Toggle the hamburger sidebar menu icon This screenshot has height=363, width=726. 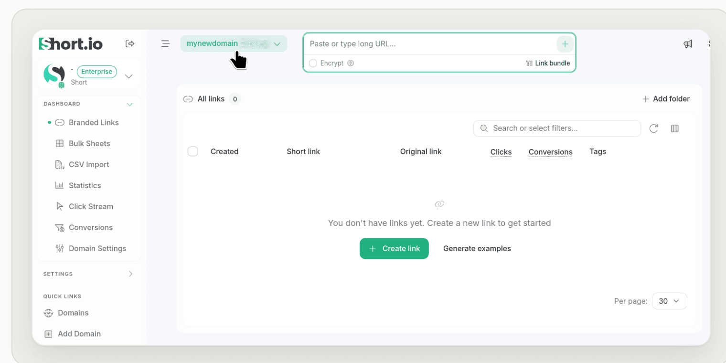pyautogui.click(x=165, y=43)
